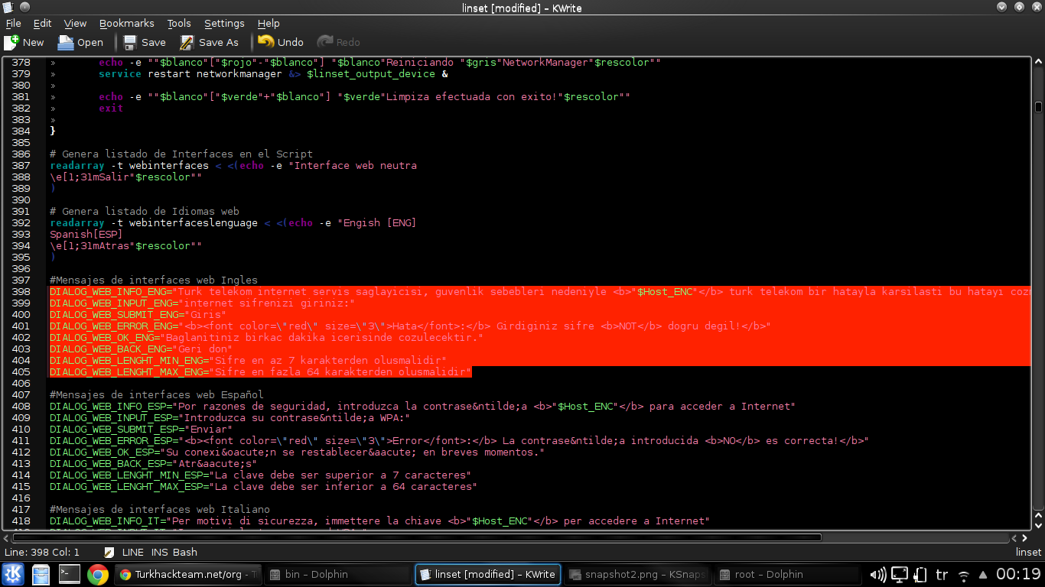The image size is (1045, 587).
Task: Open the Help menu
Action: 269,24
